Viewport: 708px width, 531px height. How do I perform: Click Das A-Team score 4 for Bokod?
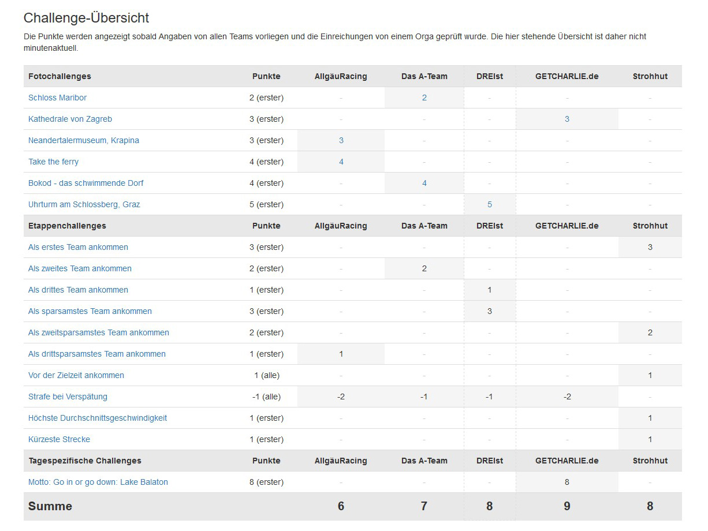click(x=424, y=183)
